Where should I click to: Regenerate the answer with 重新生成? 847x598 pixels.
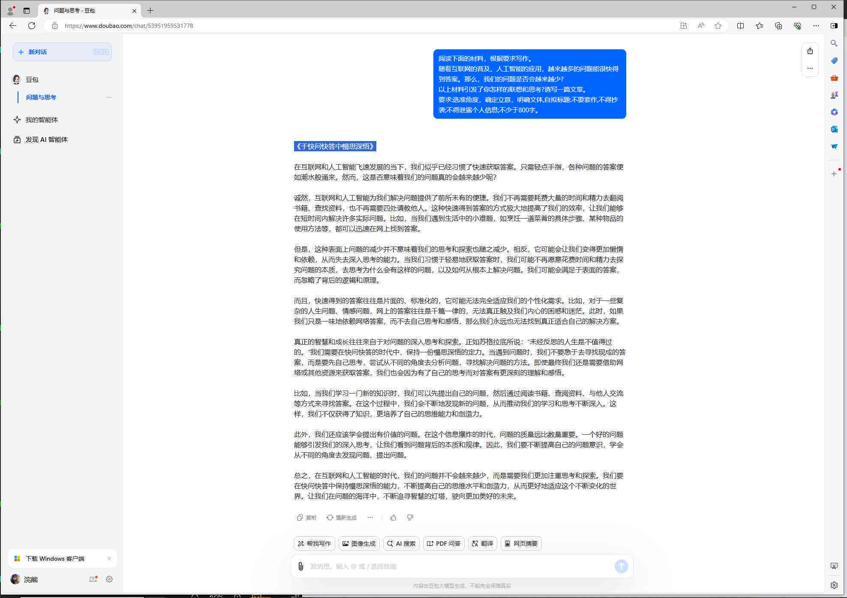342,517
